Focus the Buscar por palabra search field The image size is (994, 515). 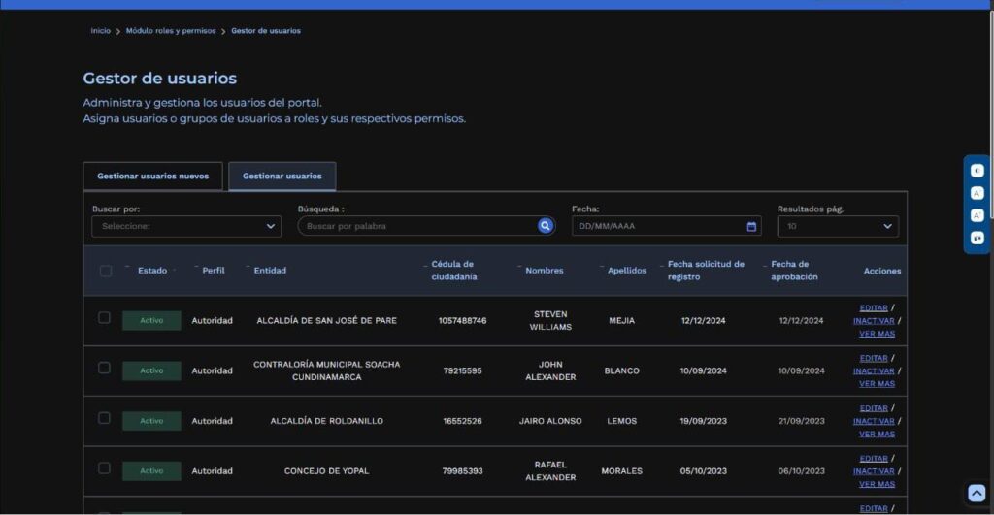[418, 226]
